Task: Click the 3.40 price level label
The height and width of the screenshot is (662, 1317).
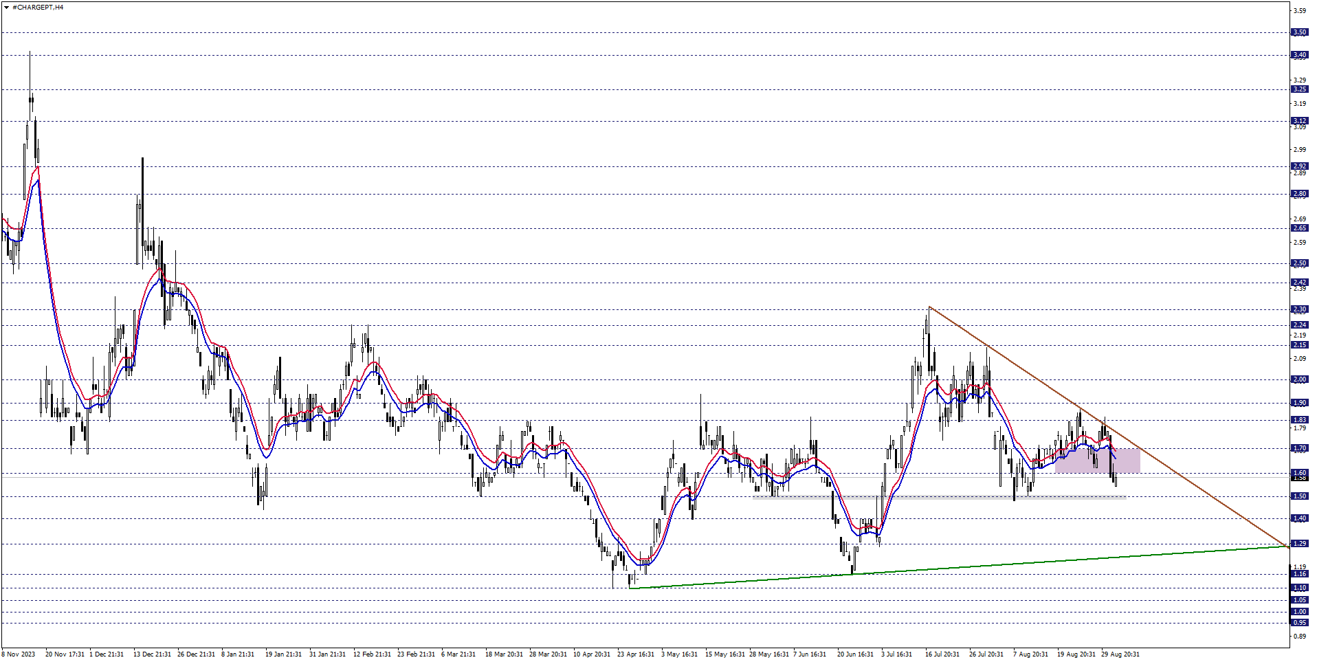Action: coord(1299,55)
